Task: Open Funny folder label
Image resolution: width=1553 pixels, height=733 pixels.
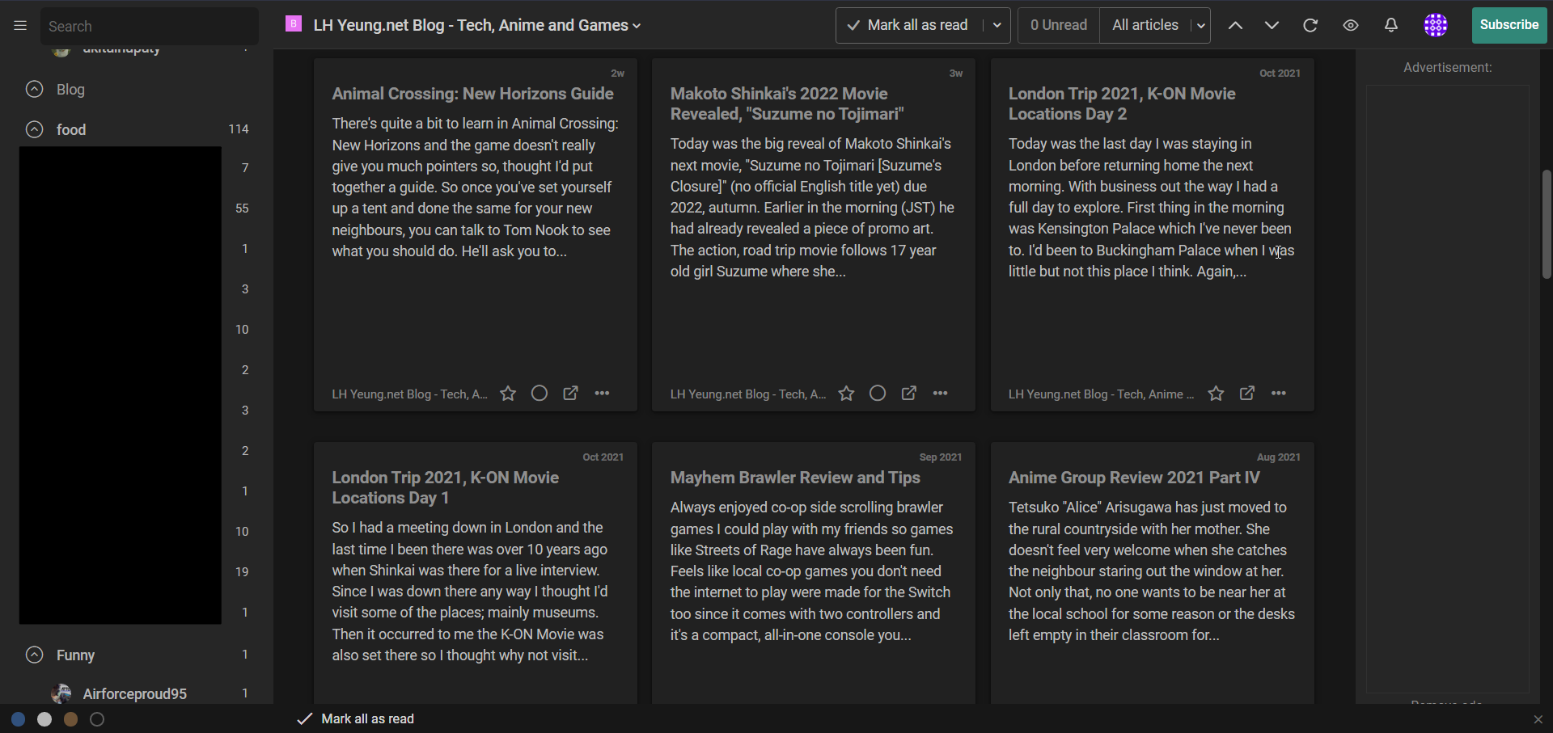Action: [75, 655]
